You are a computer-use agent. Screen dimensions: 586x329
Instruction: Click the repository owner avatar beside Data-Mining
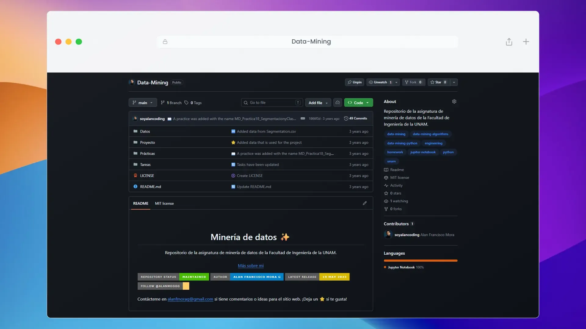click(x=132, y=82)
